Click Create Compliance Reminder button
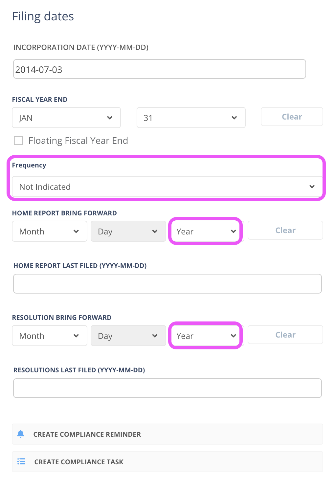The image size is (335, 484). (167, 434)
